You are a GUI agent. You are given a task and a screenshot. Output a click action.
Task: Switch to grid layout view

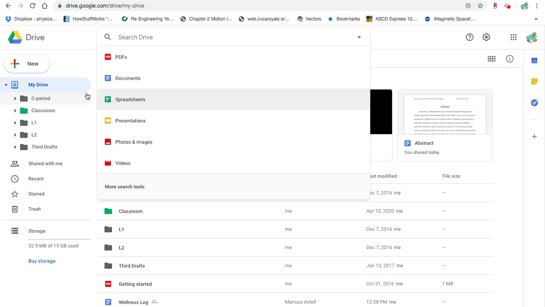click(x=492, y=59)
